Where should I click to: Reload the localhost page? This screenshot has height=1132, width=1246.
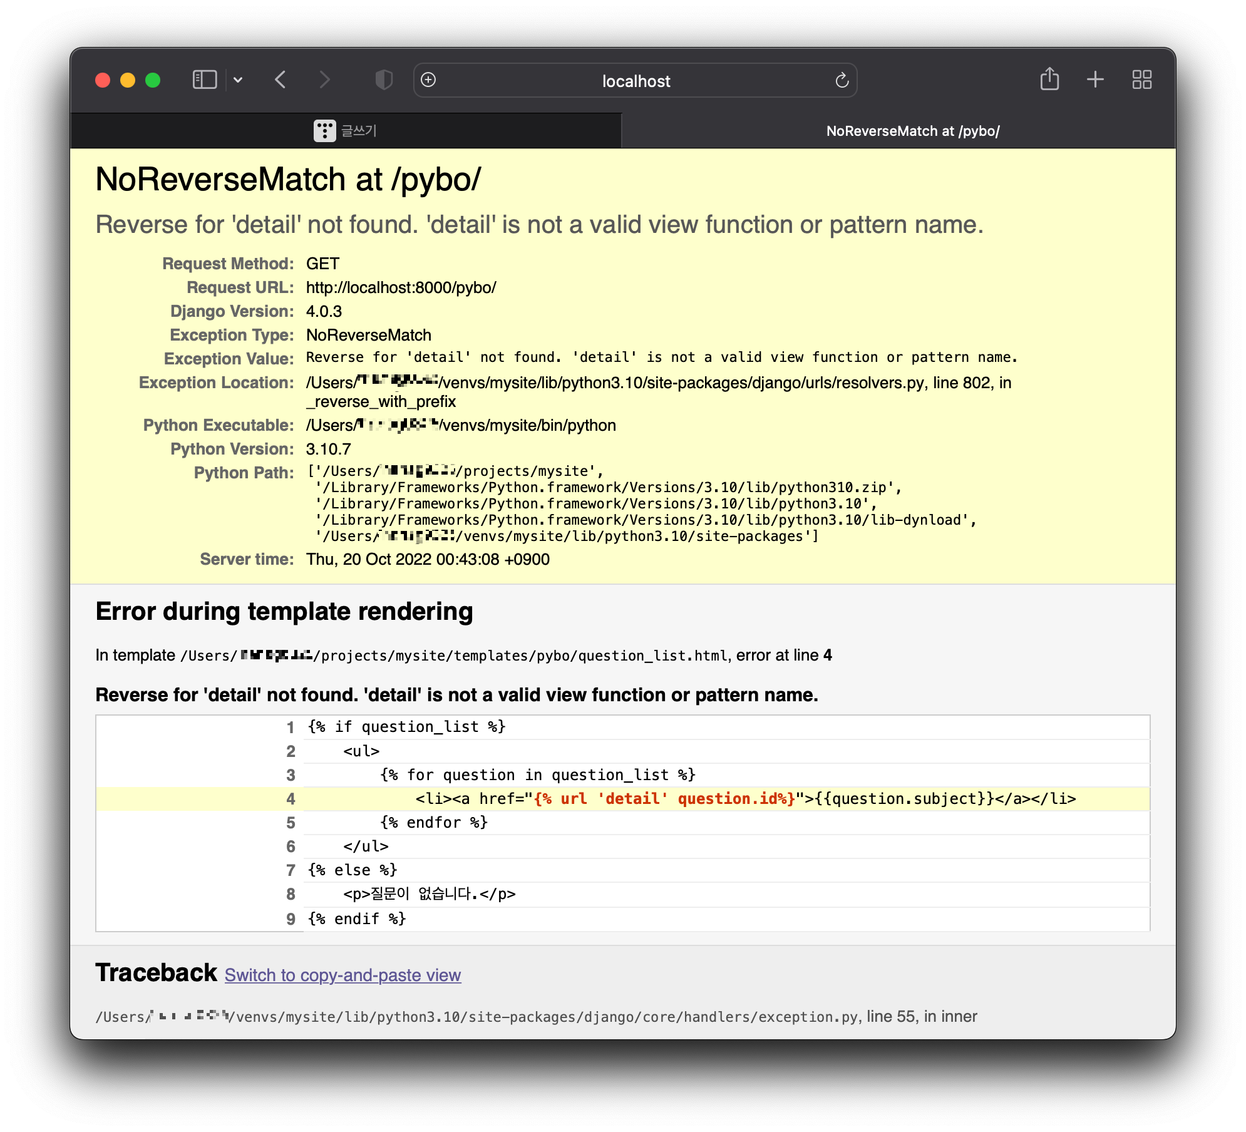point(842,80)
